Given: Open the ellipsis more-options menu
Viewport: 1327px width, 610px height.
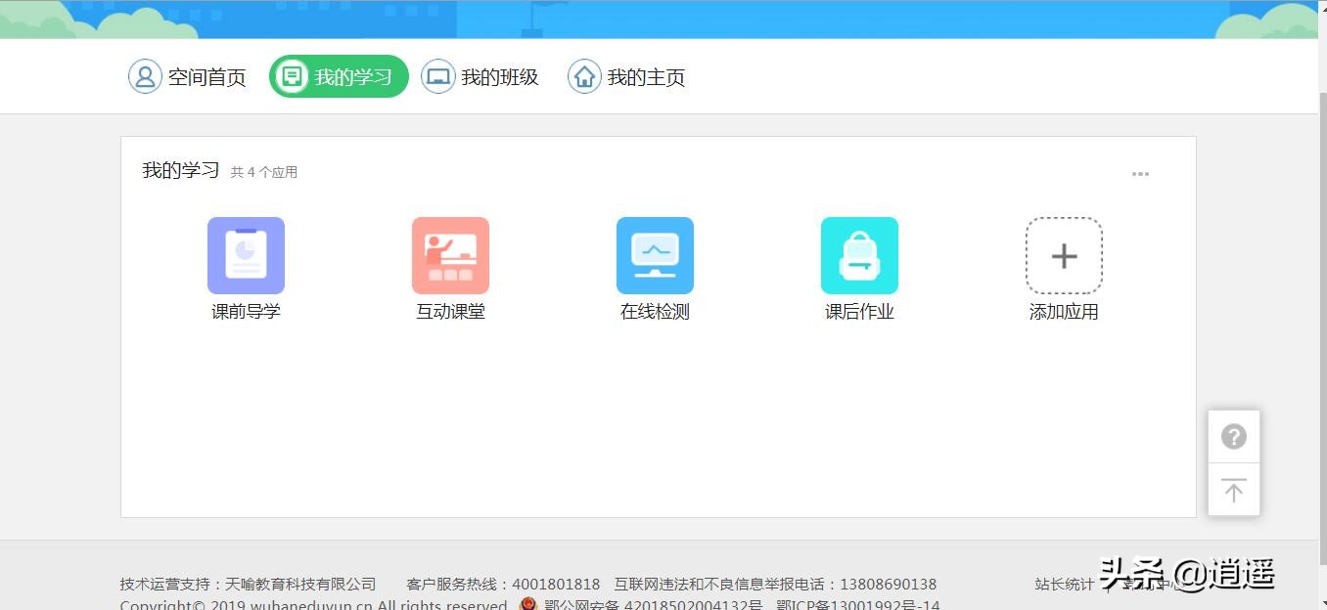Looking at the screenshot, I should [x=1139, y=173].
